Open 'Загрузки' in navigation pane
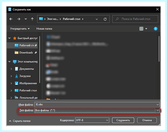The image size is (167, 132). point(25,76)
